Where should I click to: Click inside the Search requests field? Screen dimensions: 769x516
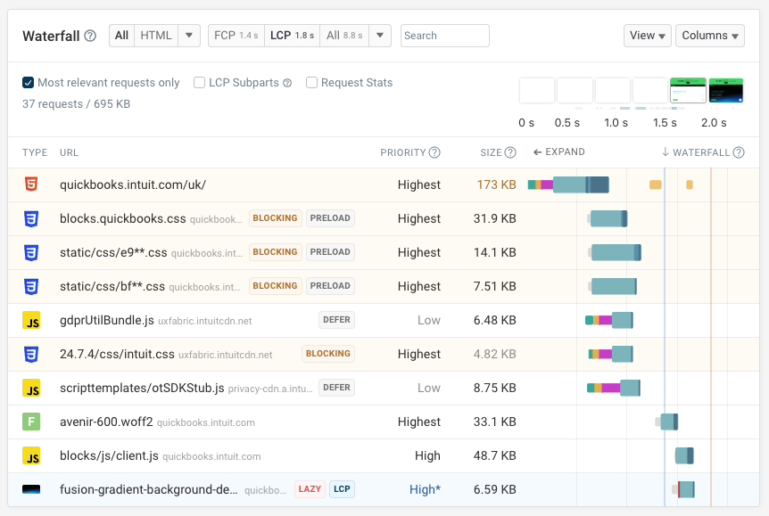pos(444,36)
